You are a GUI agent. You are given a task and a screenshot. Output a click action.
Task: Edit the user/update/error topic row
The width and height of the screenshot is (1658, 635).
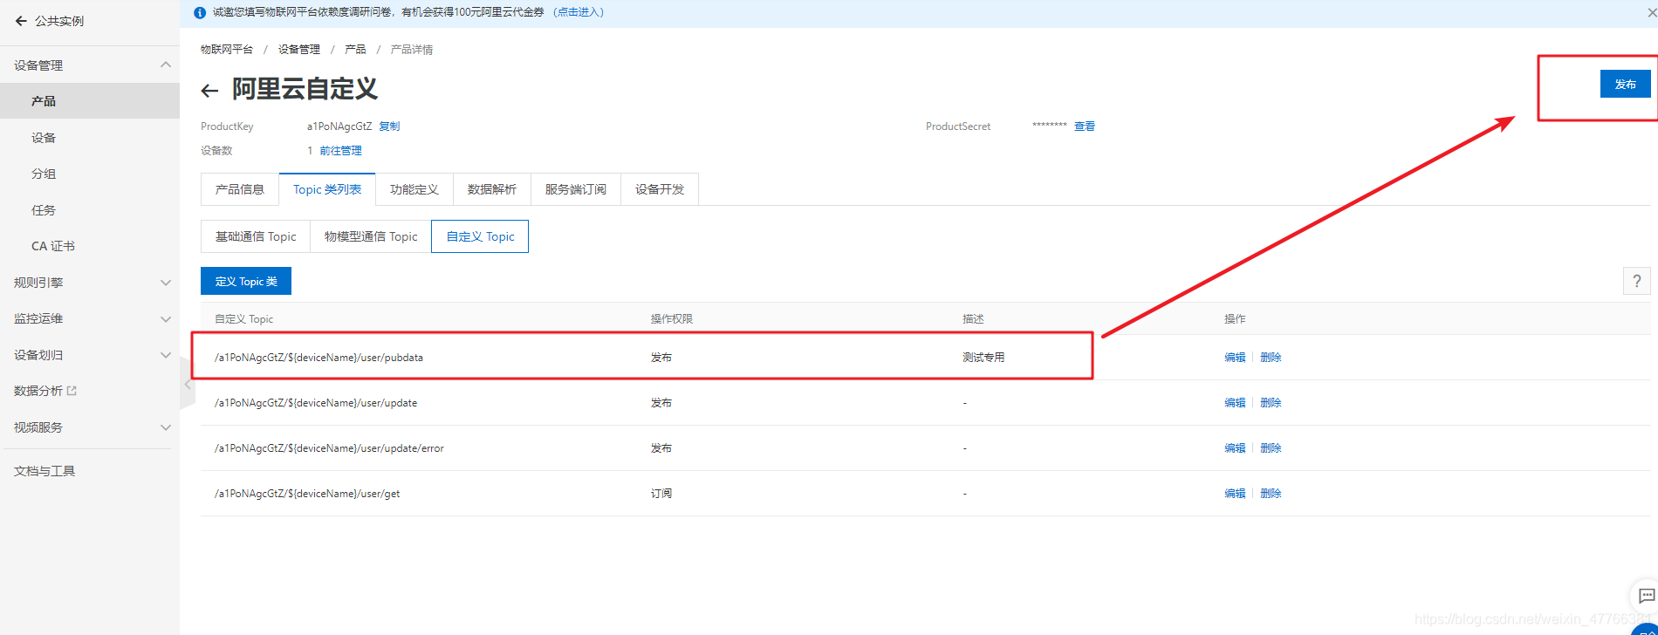tap(1235, 448)
